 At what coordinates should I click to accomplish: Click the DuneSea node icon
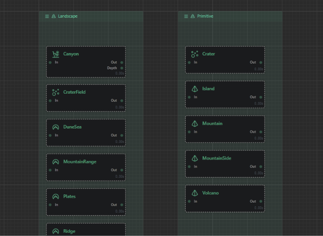(x=56, y=127)
